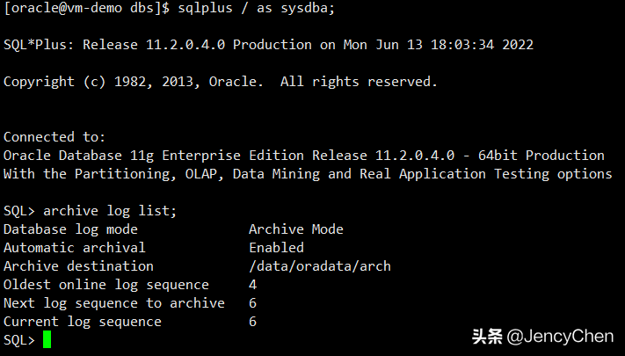This screenshot has height=356, width=625.
Task: Click the 'Oldest online log sequence' label
Action: (106, 285)
